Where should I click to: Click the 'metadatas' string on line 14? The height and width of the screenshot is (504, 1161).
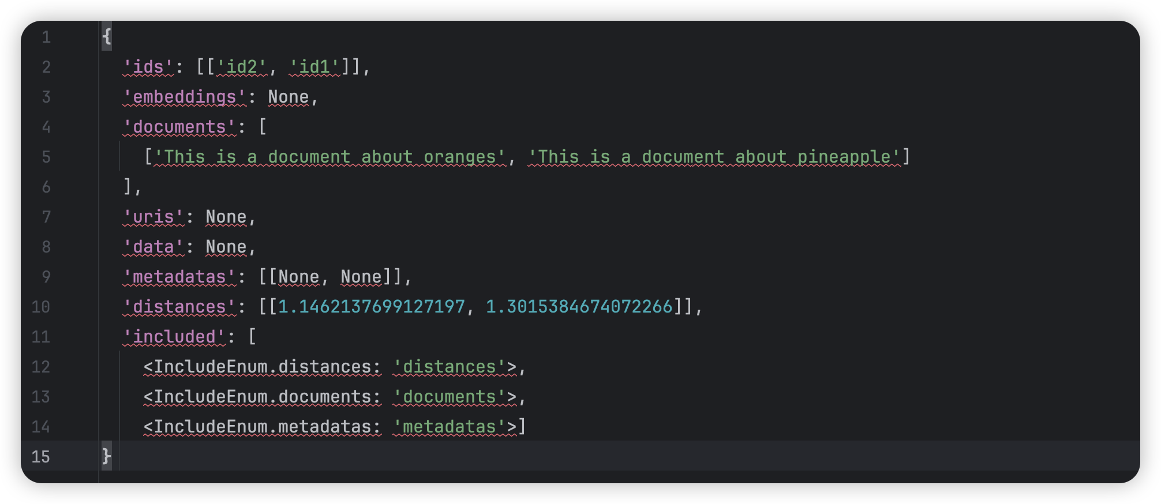[450, 427]
